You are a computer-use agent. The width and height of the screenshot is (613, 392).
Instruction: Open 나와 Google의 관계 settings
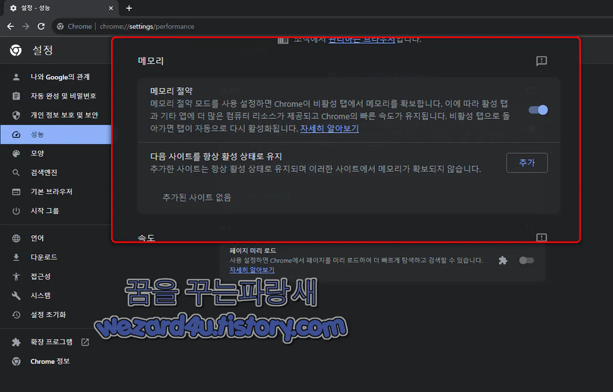pos(56,77)
